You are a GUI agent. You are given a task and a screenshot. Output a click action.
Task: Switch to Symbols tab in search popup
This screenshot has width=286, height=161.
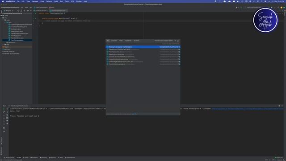point(128,41)
